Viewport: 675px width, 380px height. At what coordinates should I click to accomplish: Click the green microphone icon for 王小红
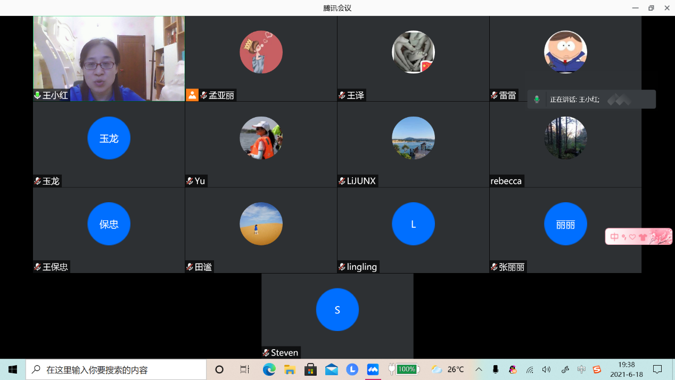[37, 95]
